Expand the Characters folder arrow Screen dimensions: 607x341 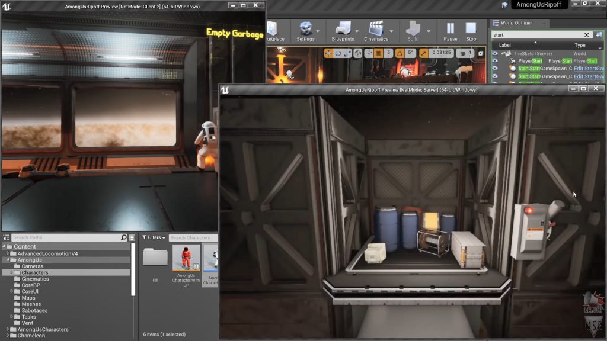pos(12,272)
